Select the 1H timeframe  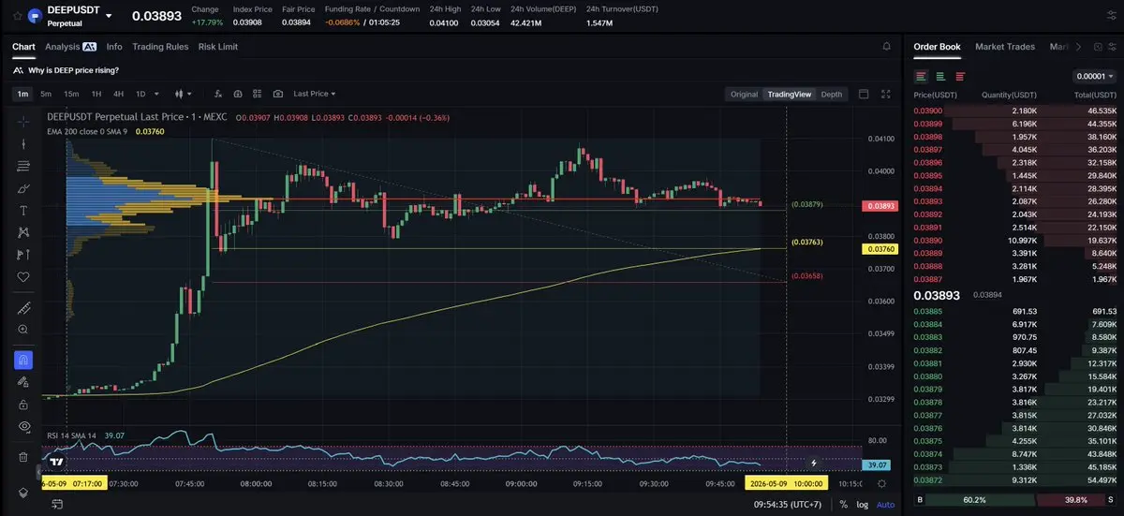(x=96, y=94)
